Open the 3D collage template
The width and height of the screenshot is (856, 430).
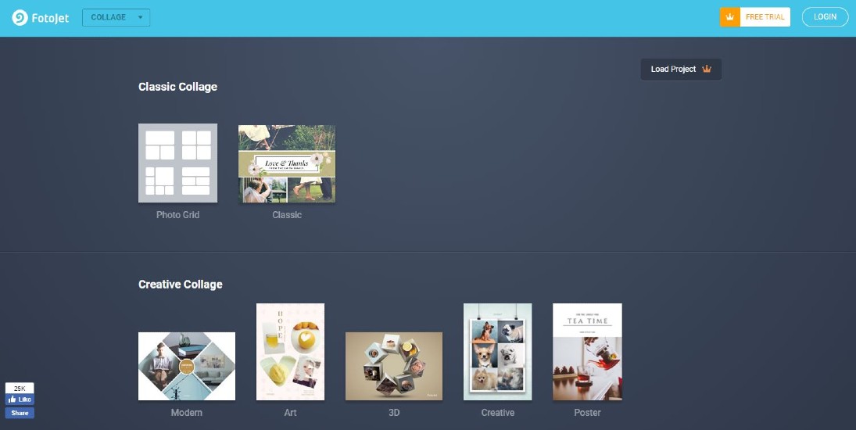pos(394,366)
